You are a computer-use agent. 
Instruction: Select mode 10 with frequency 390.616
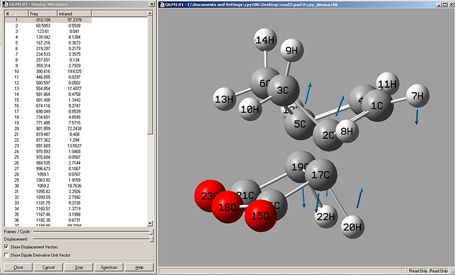48,71
